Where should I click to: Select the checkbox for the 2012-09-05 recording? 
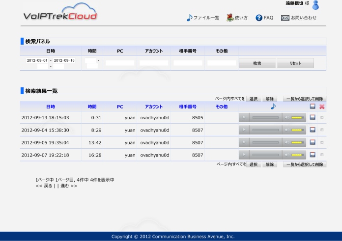tap(322, 142)
